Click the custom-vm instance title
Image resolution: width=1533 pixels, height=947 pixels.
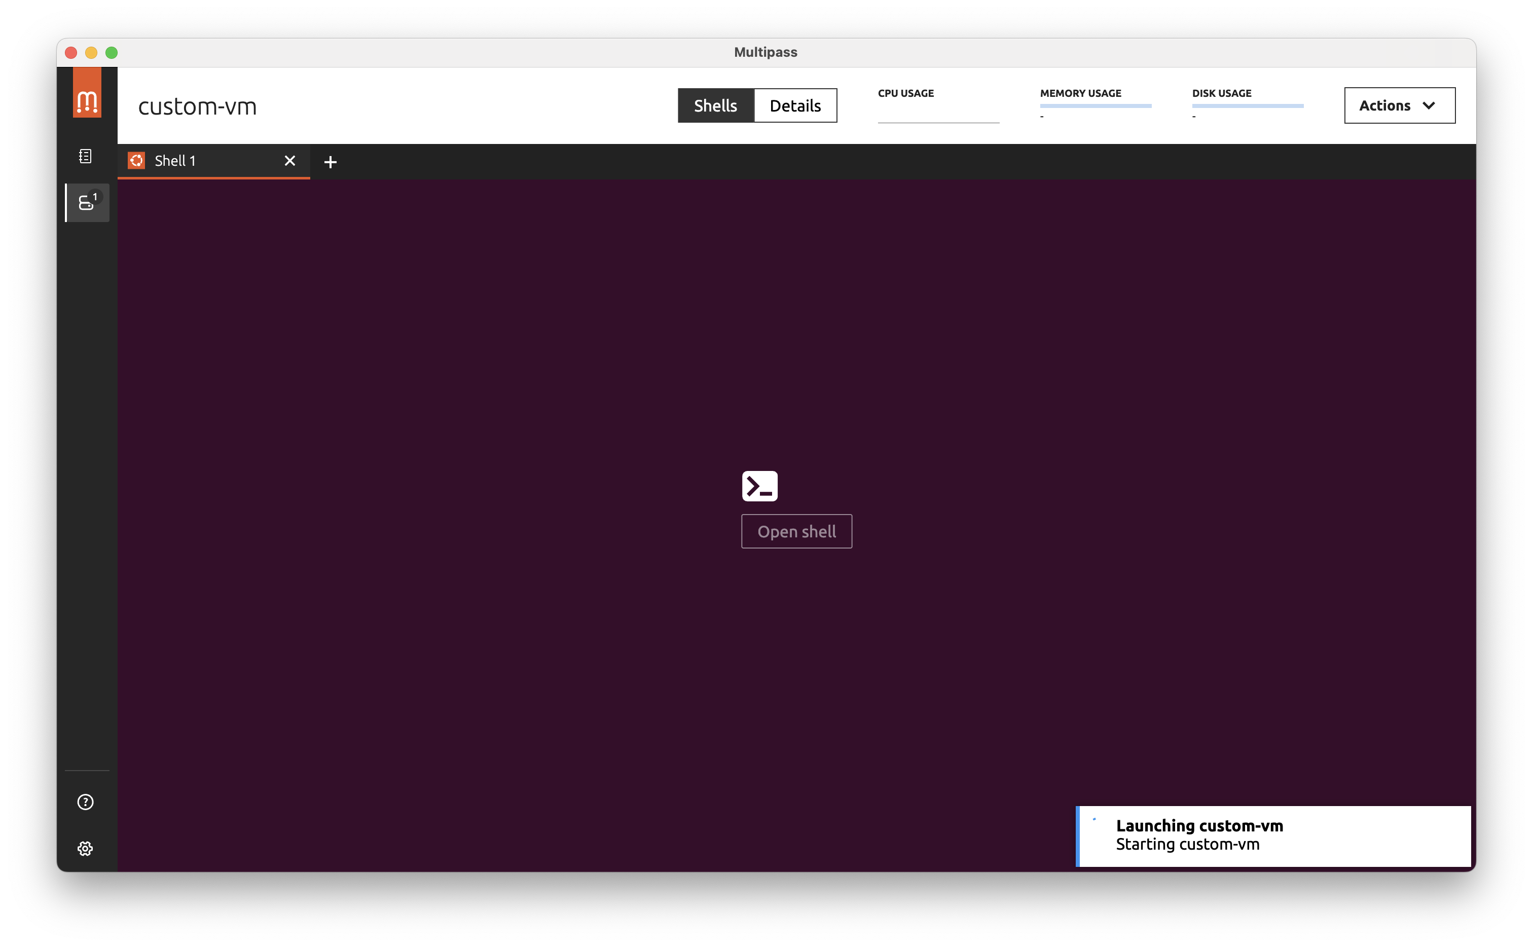197,106
